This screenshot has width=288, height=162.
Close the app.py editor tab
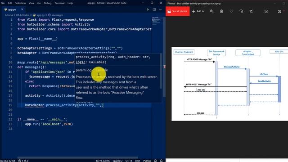click(22, 9)
